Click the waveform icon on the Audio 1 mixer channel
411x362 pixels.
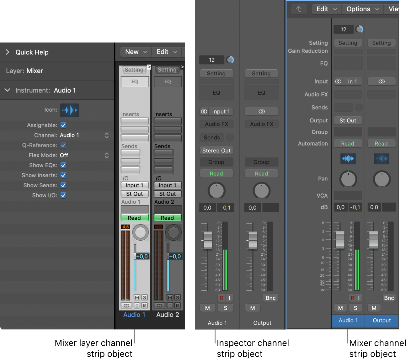point(348,158)
